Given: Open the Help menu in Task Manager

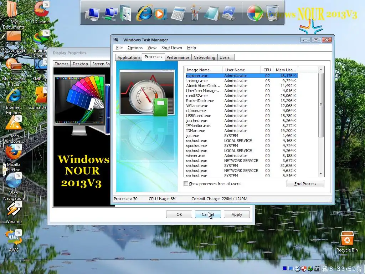Looking at the screenshot, I should (191, 48).
